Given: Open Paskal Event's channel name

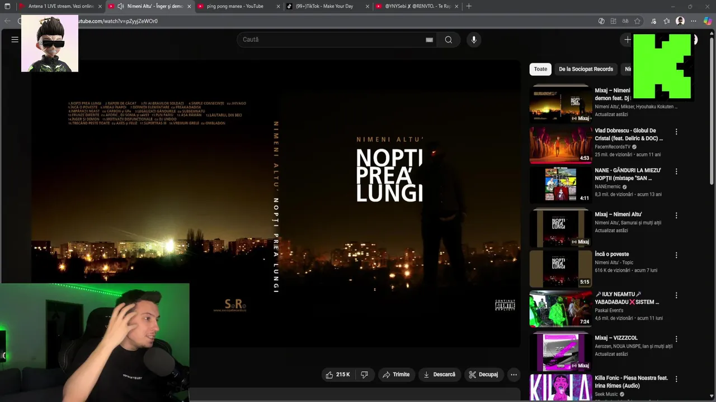Looking at the screenshot, I should pyautogui.click(x=609, y=310).
